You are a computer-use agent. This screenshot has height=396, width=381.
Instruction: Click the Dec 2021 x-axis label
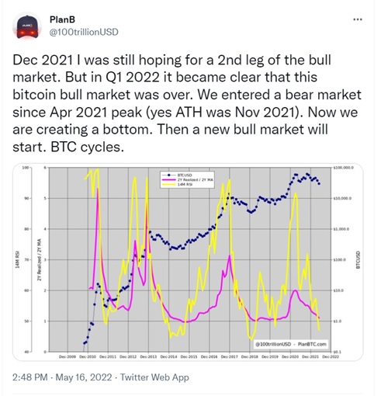click(310, 356)
